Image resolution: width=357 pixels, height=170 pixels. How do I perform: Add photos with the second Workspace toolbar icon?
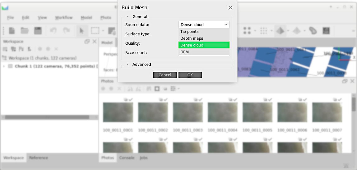click(13, 49)
